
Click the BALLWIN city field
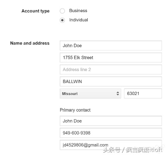pyautogui.click(x=111, y=81)
